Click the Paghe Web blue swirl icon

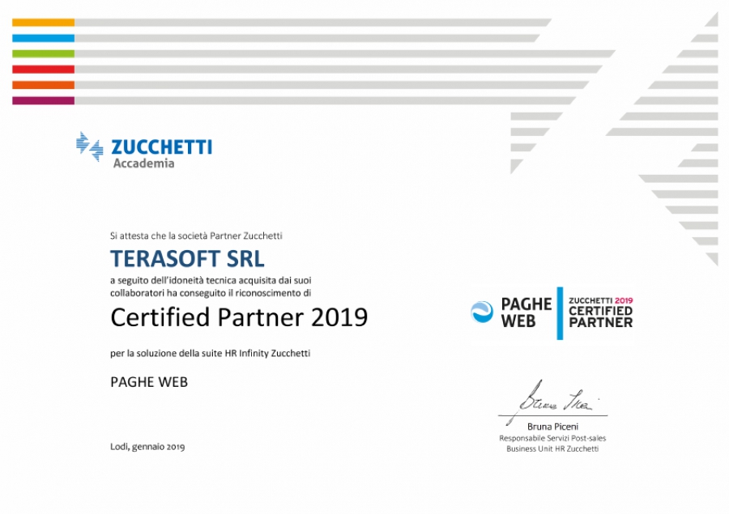[x=482, y=312]
